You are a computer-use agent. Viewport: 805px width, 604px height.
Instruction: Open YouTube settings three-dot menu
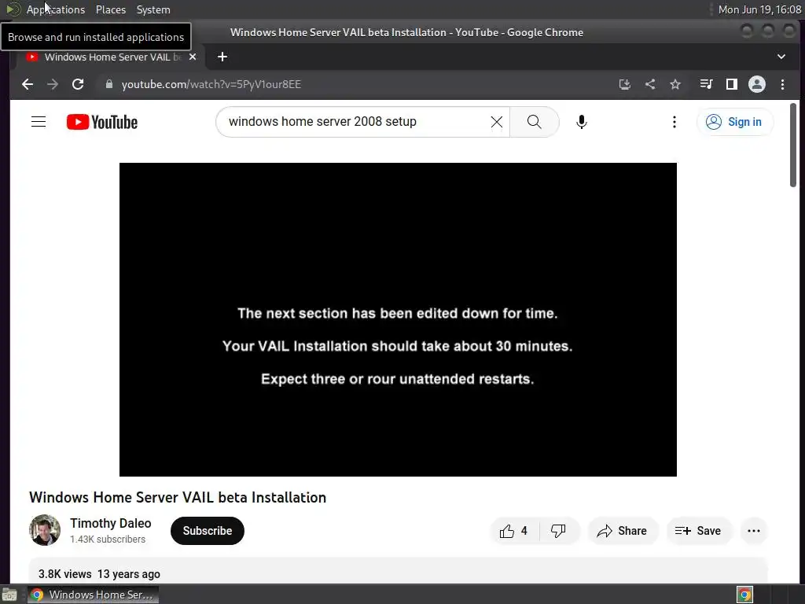pos(674,122)
